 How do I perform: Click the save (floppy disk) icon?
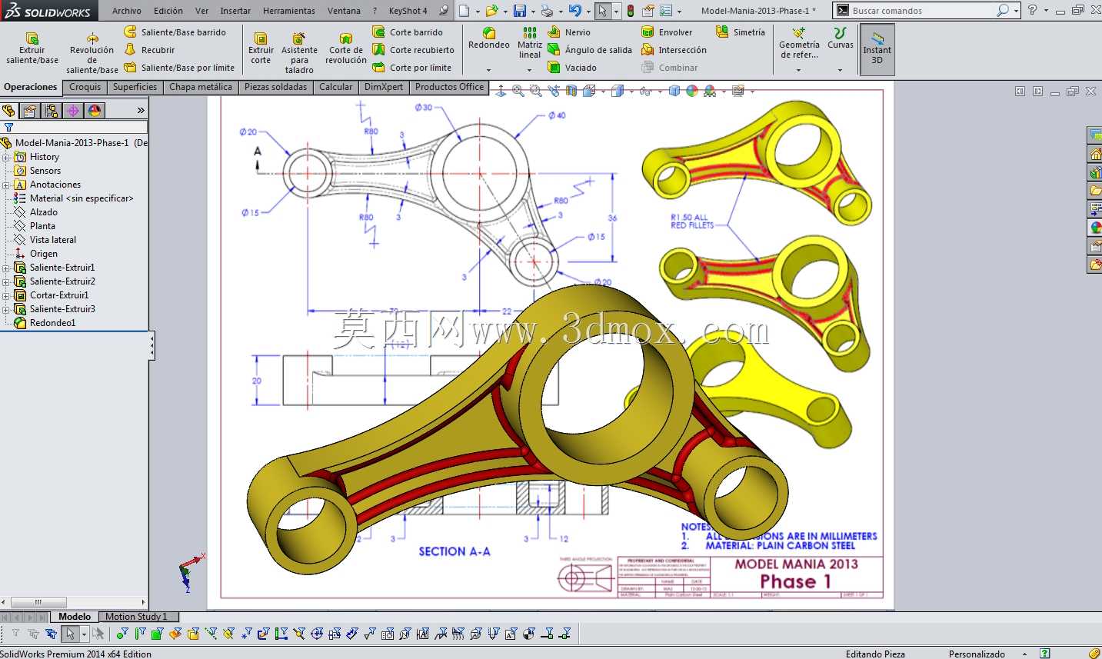520,11
